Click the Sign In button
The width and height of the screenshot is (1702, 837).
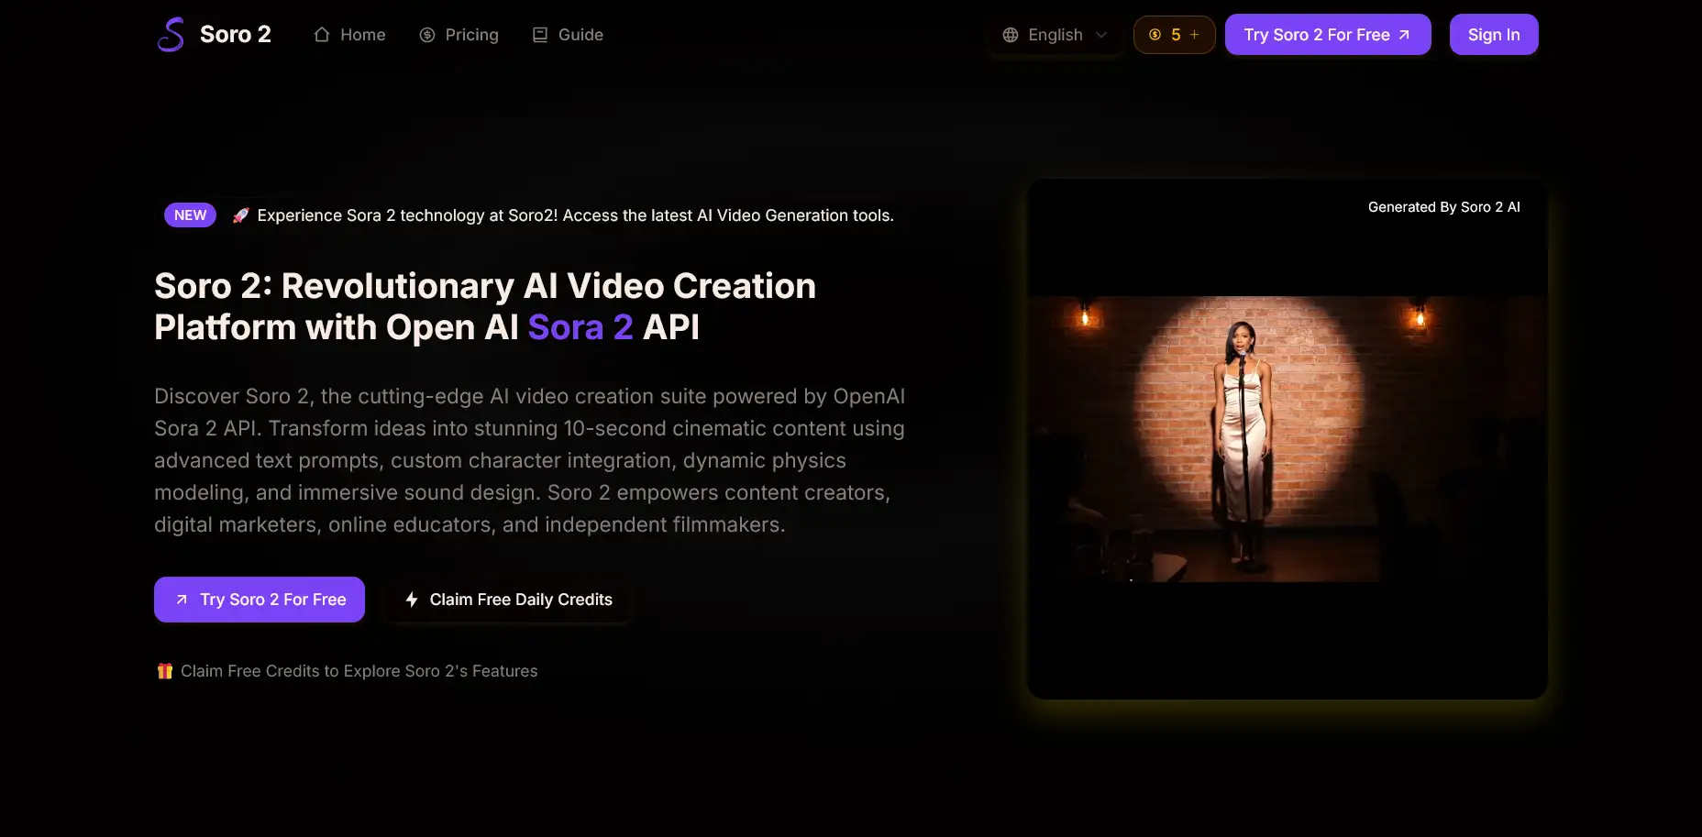[x=1493, y=35]
